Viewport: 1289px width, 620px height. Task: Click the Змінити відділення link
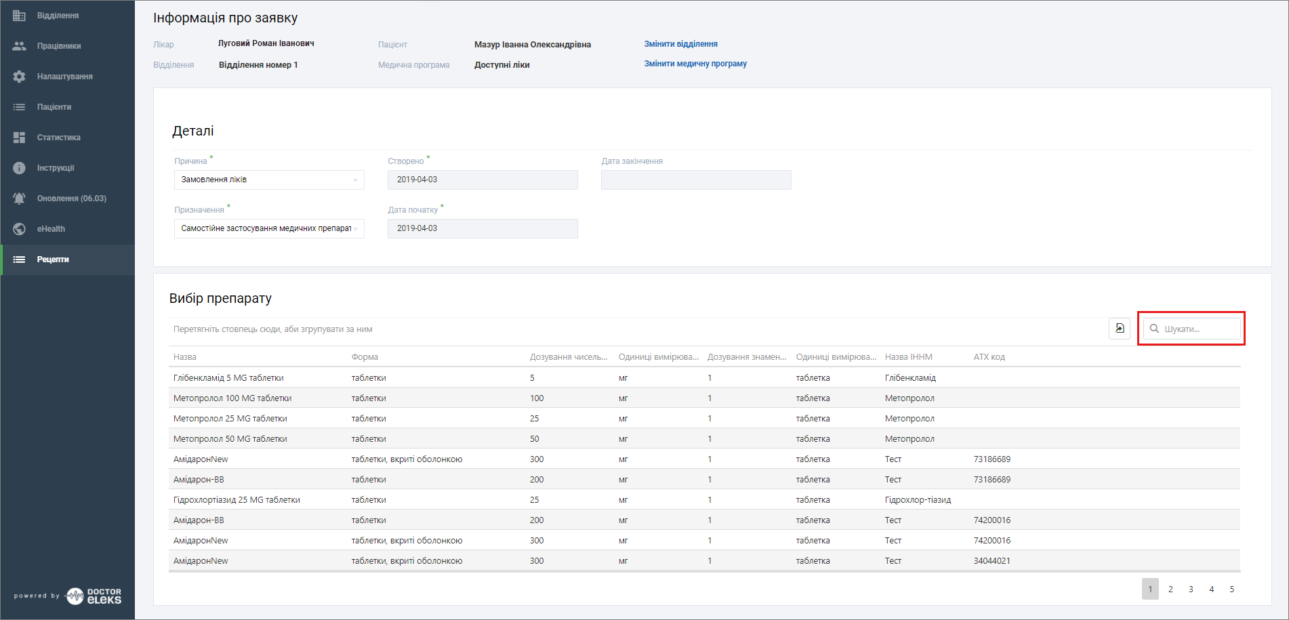tap(680, 44)
